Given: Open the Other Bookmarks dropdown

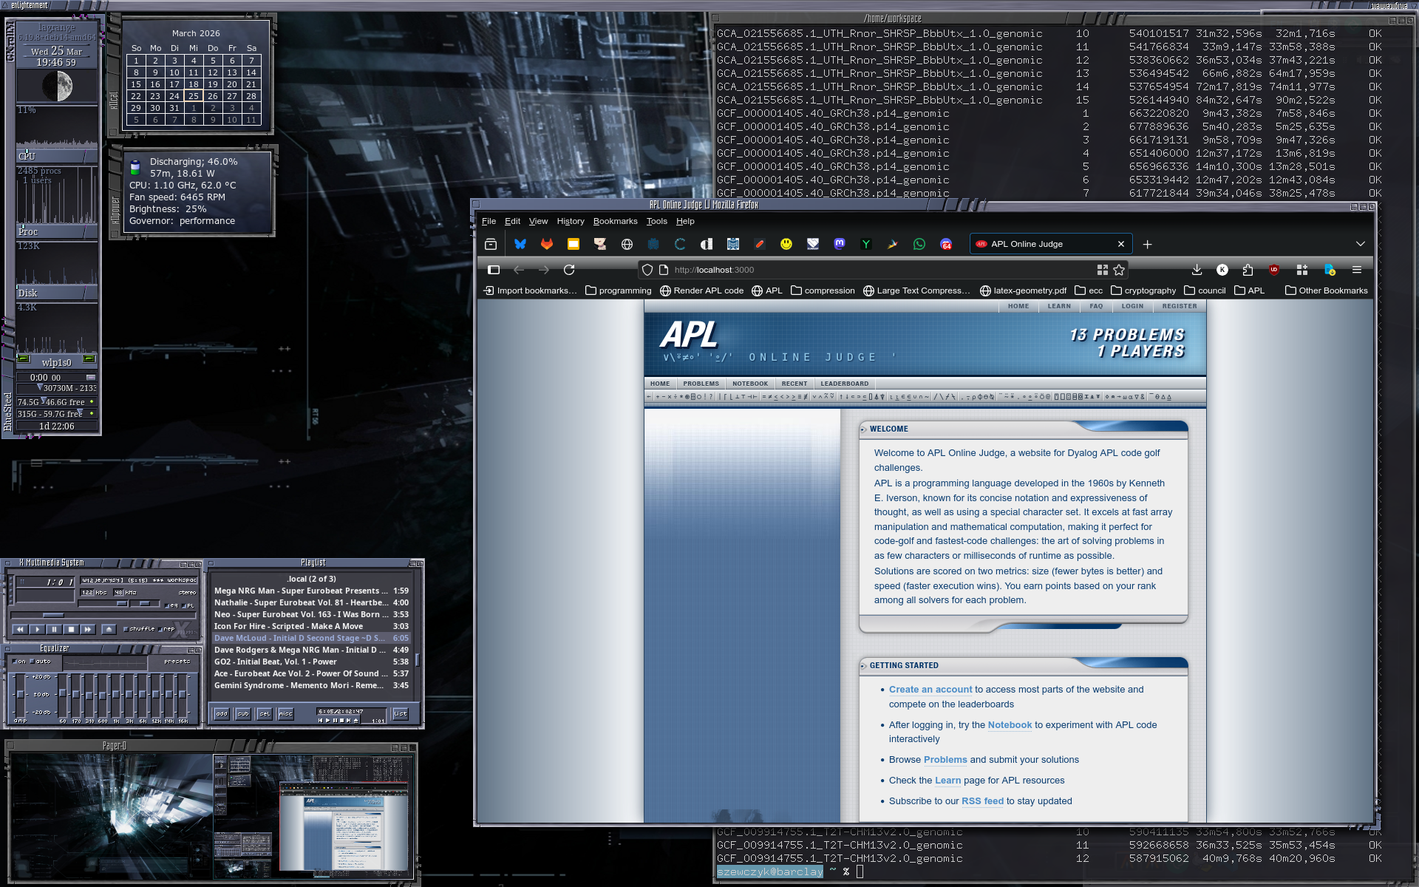Looking at the screenshot, I should pos(1326,290).
